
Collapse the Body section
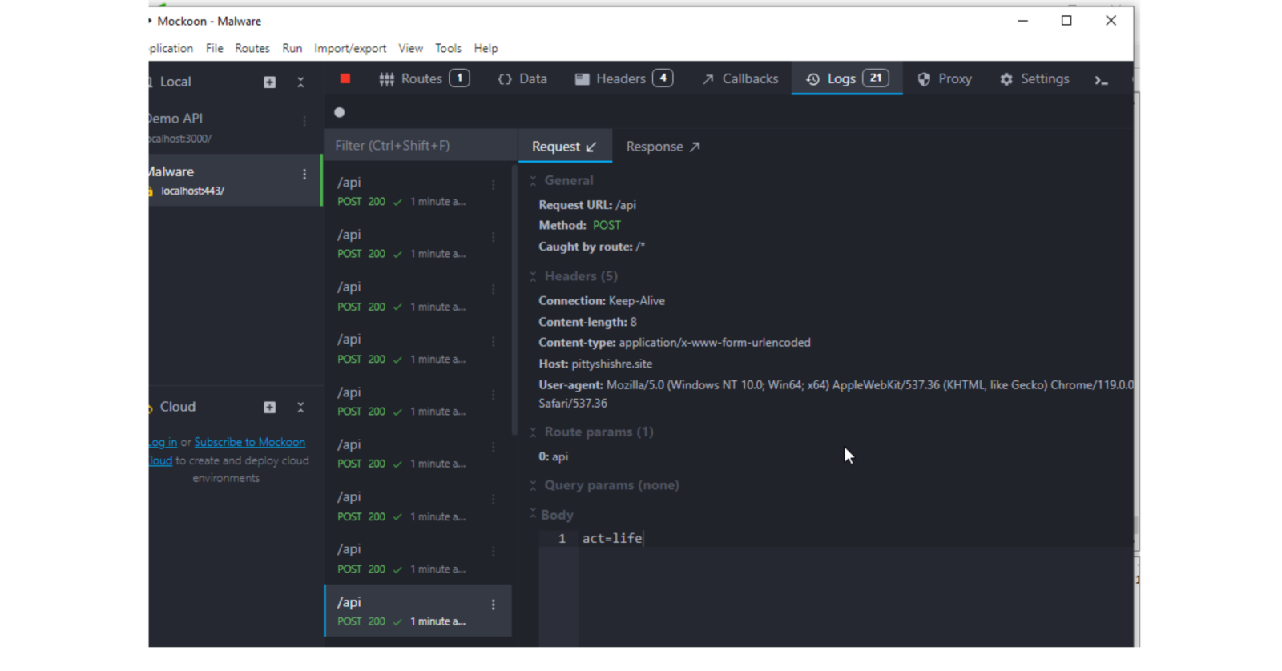(533, 515)
